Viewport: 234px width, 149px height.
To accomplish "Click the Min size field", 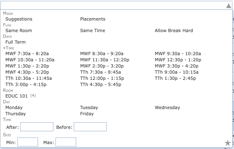I will point(28,142).
